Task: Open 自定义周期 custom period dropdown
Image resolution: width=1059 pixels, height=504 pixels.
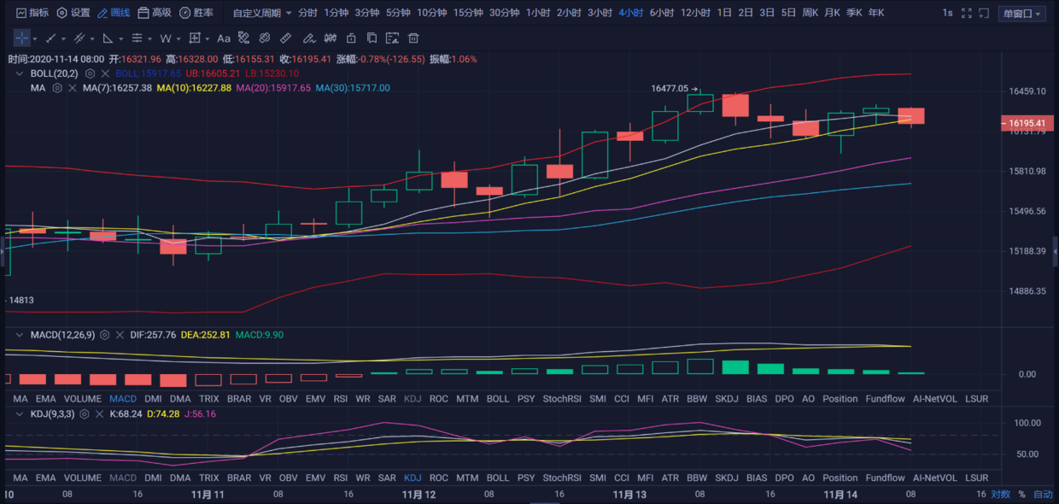Action: click(261, 13)
